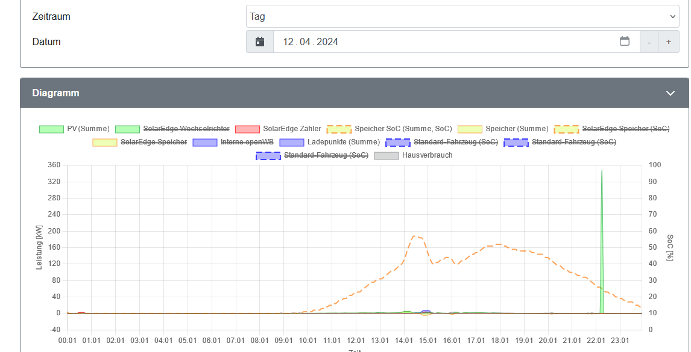Toggle Speicher SoC (Summe, SoC) legend entry
The image size is (691, 352).
[389, 129]
